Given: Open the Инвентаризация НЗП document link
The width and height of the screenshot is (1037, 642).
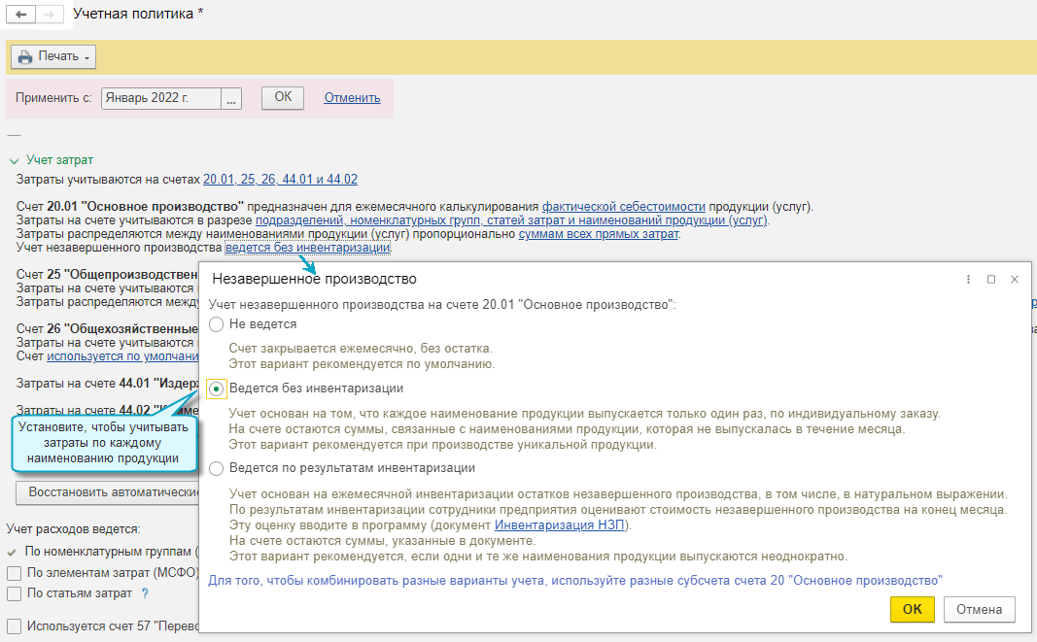Looking at the screenshot, I should point(560,525).
